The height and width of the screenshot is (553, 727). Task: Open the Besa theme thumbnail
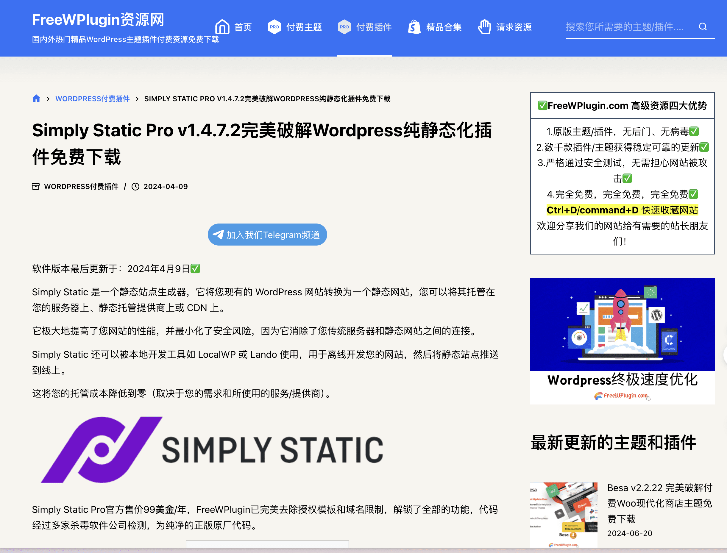[x=564, y=515]
